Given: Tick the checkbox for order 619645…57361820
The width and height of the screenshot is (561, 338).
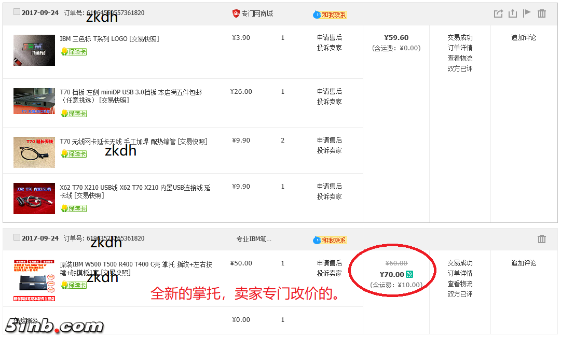Looking at the screenshot, I should (17, 12).
